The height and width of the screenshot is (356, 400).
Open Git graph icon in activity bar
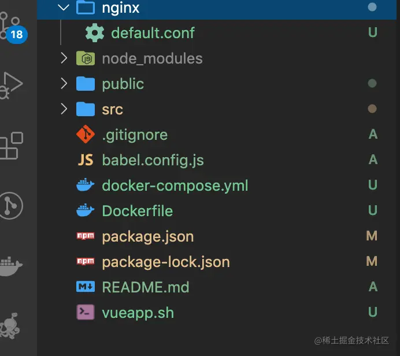click(x=12, y=206)
